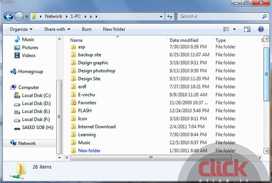Select the New folder item icon

click(x=73, y=150)
